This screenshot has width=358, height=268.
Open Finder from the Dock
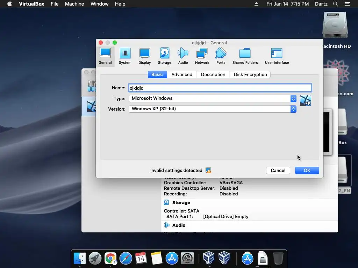click(79, 258)
